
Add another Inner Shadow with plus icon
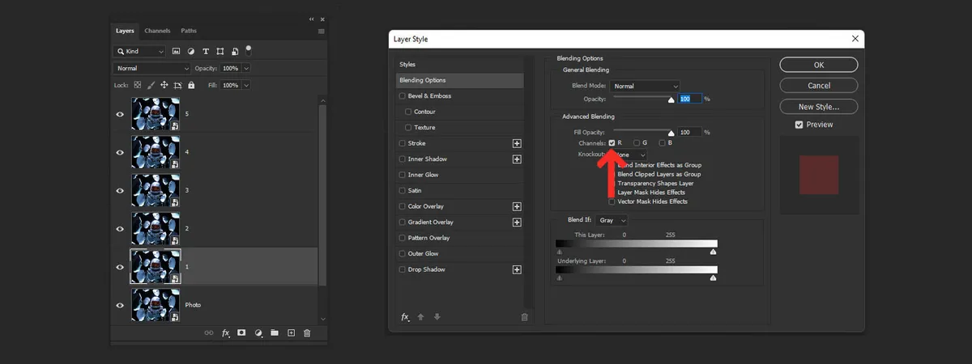(x=517, y=159)
